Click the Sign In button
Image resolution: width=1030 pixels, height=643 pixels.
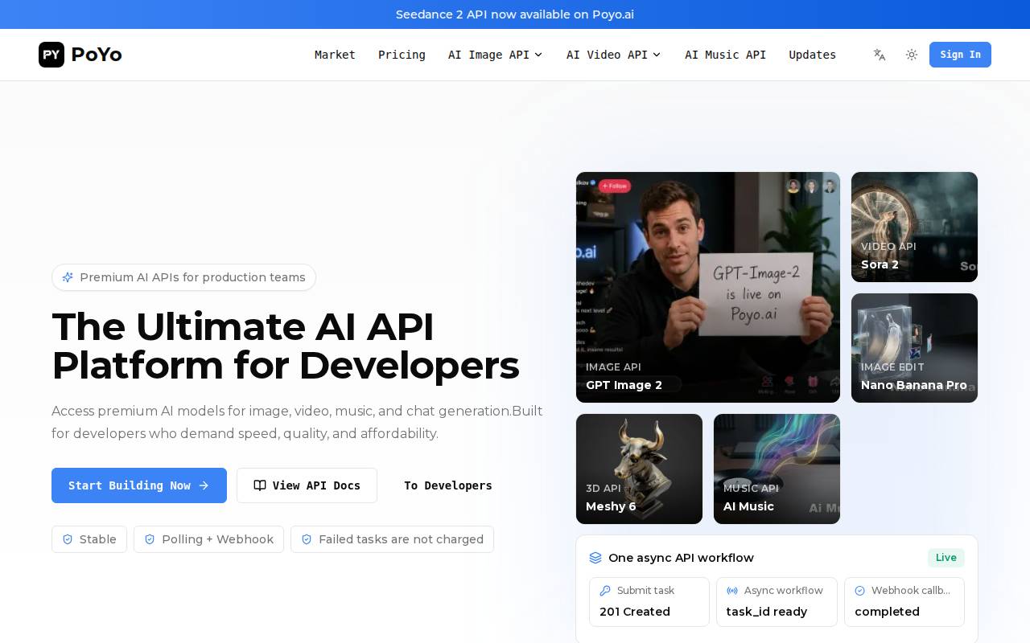(960, 55)
